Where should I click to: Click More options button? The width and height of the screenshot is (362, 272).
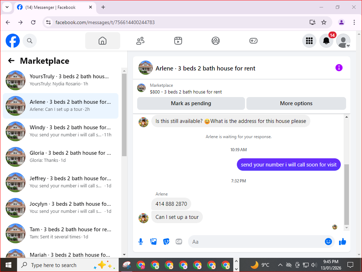pyautogui.click(x=296, y=103)
